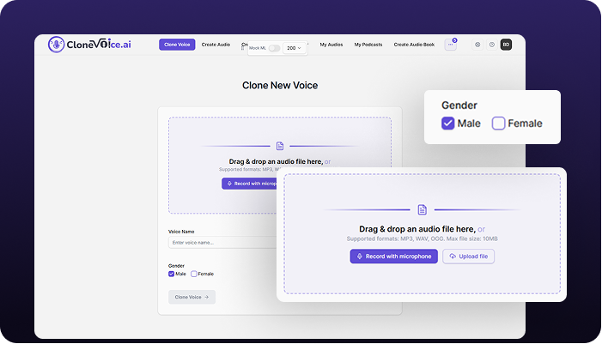Select the Clone Voice nav tab

pos(177,45)
